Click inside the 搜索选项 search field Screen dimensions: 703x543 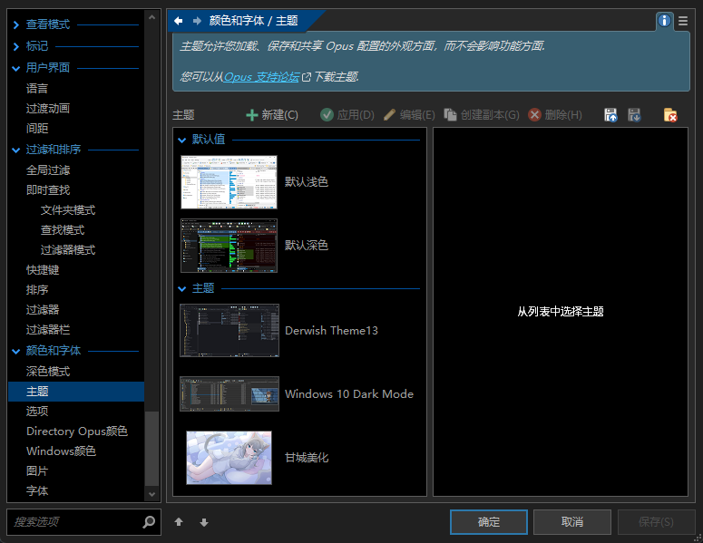pyautogui.click(x=73, y=522)
